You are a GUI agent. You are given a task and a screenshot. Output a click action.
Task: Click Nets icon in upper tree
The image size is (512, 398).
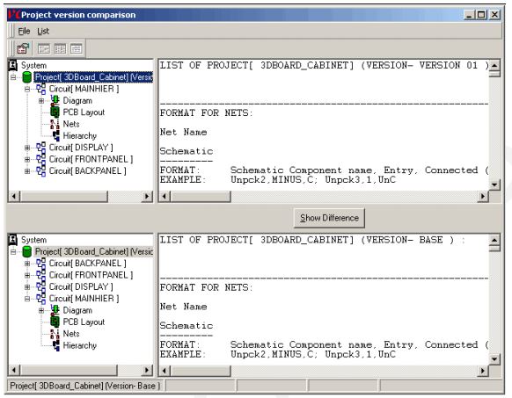(55, 124)
